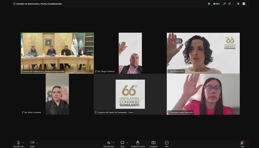Toggle the camera with the Video button
This screenshot has height=148, width=259.
(x=32, y=144)
